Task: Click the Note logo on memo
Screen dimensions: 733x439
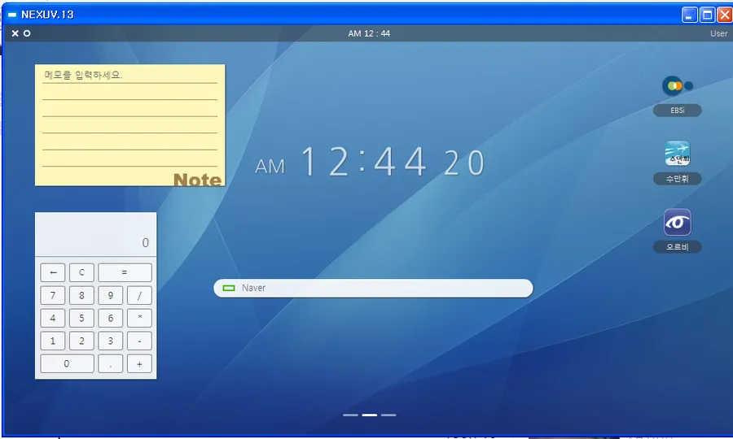Action: click(197, 179)
